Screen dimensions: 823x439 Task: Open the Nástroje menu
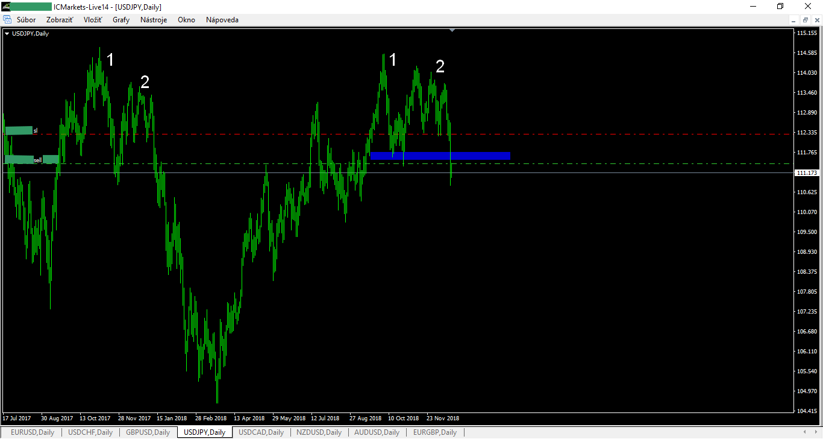pyautogui.click(x=154, y=20)
